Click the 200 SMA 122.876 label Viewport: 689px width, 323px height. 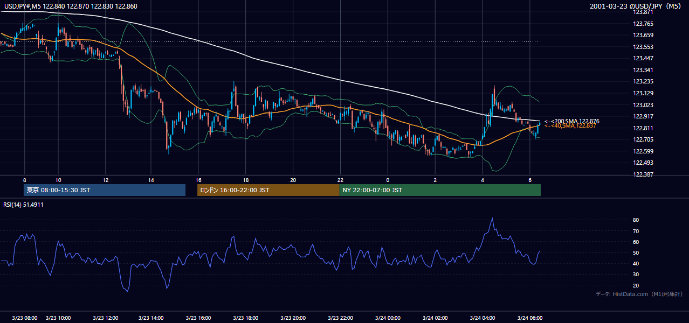(572, 121)
